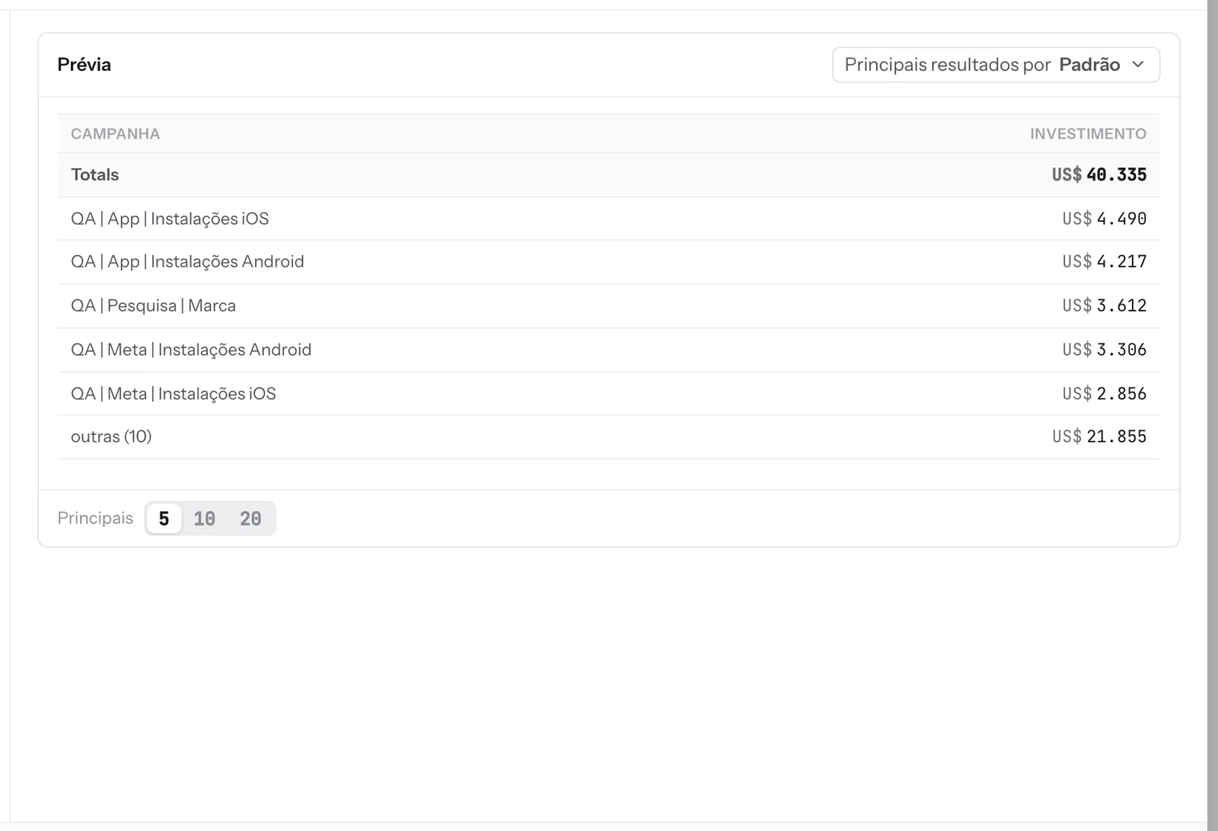This screenshot has height=831, width=1218.
Task: Click the value US$ 2.856
Action: point(1104,394)
